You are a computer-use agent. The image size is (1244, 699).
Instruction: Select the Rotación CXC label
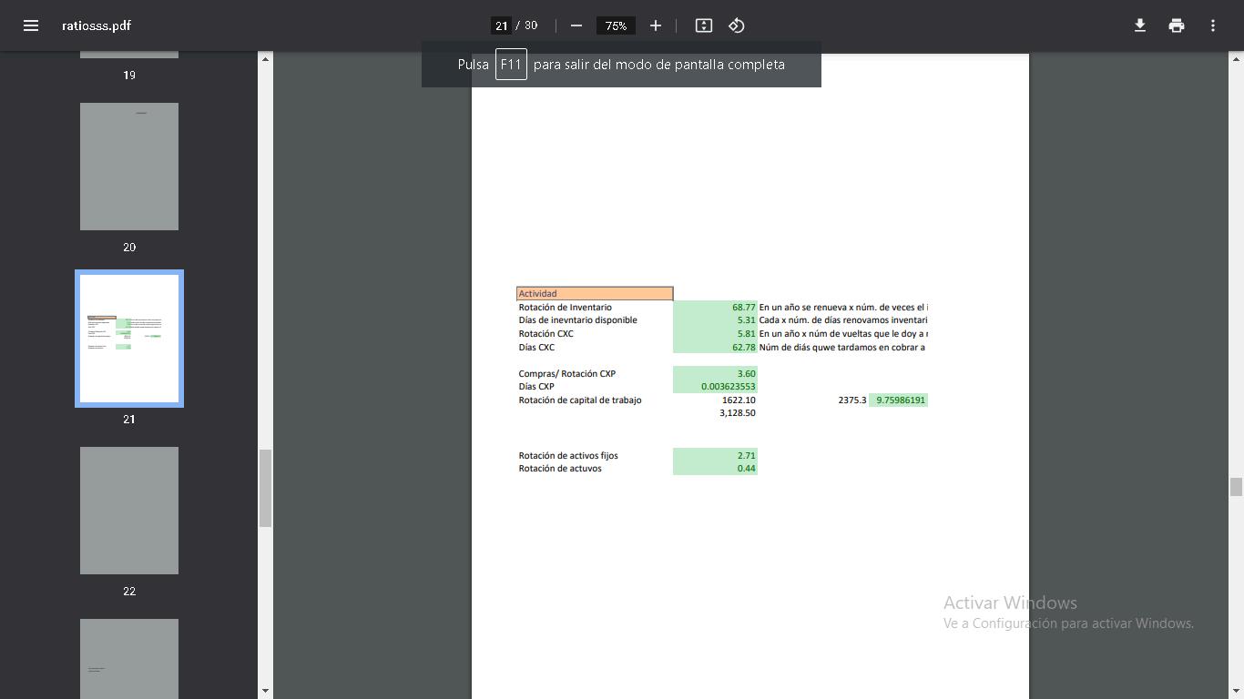[x=546, y=334]
